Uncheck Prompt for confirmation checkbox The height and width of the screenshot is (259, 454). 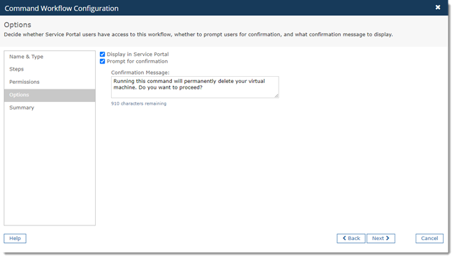(x=102, y=61)
